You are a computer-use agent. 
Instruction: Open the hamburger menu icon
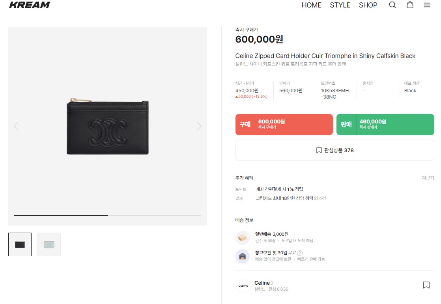pos(427,5)
